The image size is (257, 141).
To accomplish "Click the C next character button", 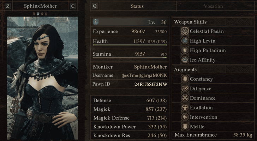I will coord(73,6).
